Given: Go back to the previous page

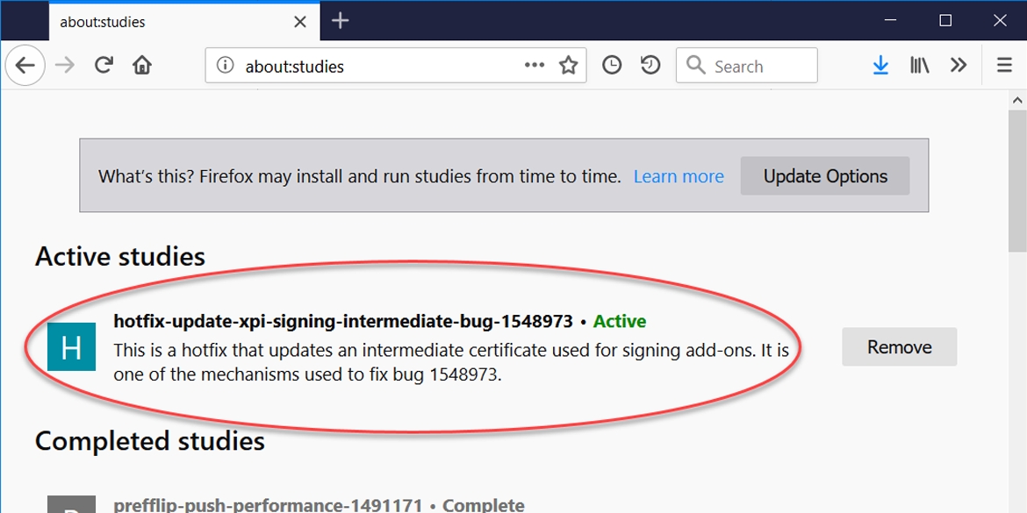Looking at the screenshot, I should [25, 66].
